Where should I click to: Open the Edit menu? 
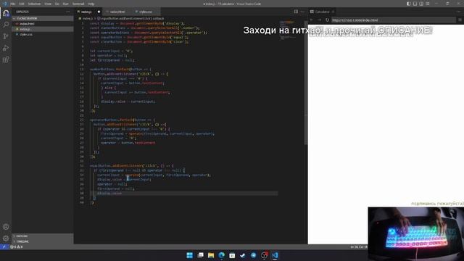(x=22, y=4)
